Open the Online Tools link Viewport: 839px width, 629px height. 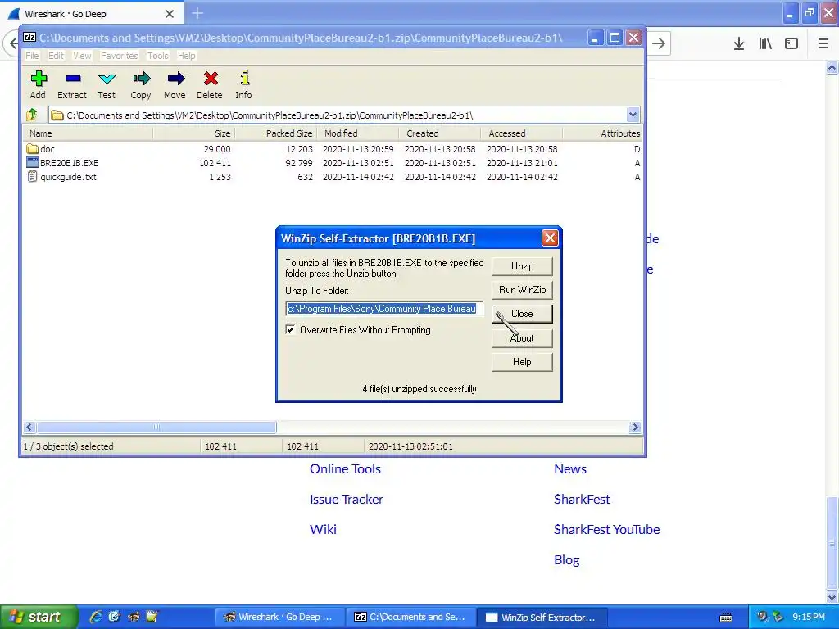(345, 469)
